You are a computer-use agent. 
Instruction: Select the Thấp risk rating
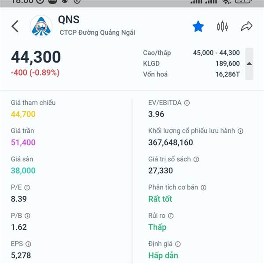pos(157,227)
